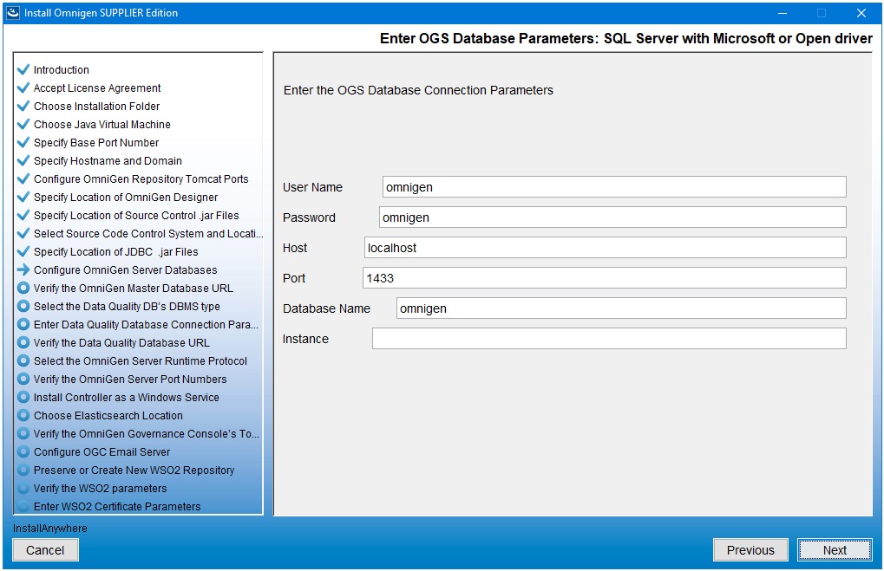Click checkmark beside Specify Location of JDBC .jar

tap(23, 252)
